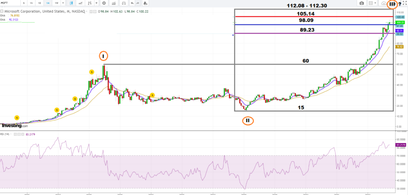Click the purple 92.31 EMA axis label
408x195 pixels.
pos(399,30)
